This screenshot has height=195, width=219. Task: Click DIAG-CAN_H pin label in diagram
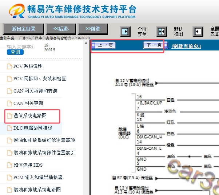150,137
